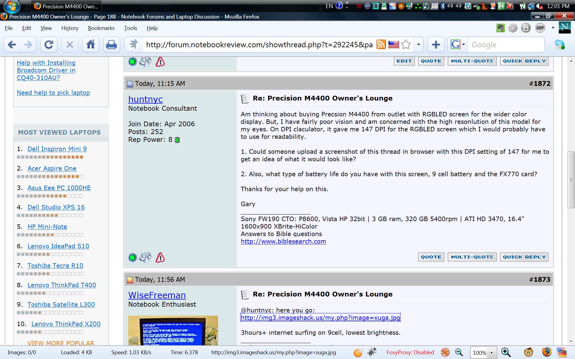The image size is (575, 359).
Task: Click the Precision M4400 Firefox taskbar button
Action: coord(66,6)
